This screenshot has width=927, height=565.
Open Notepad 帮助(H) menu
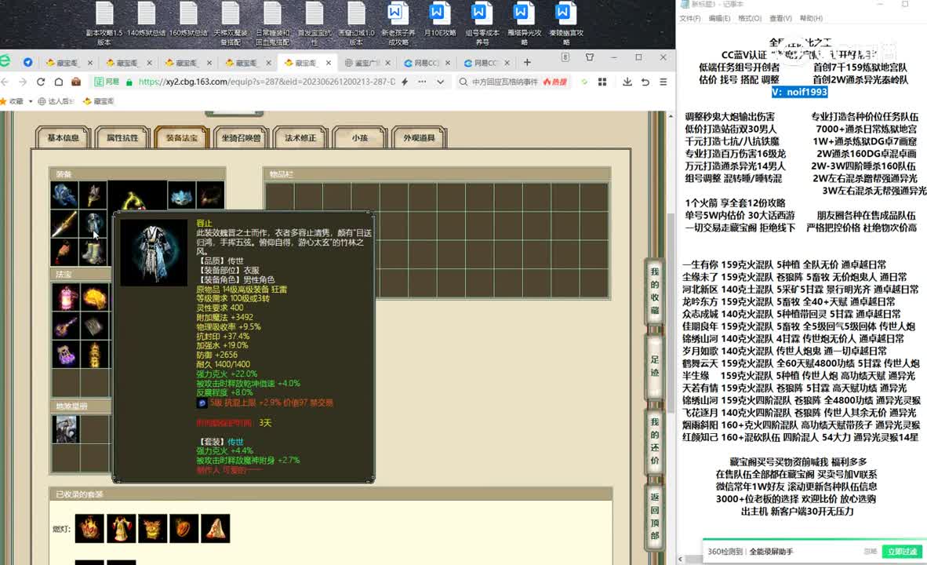(811, 18)
